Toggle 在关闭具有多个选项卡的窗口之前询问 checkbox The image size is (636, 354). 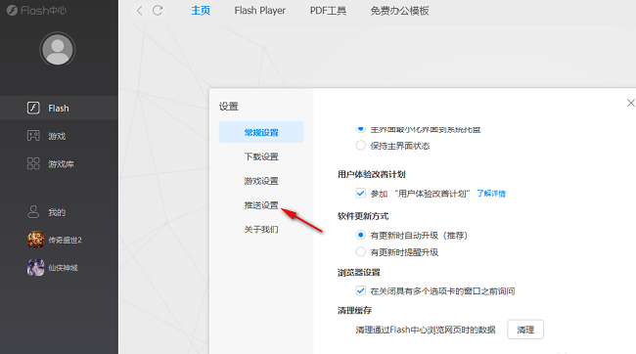click(360, 290)
